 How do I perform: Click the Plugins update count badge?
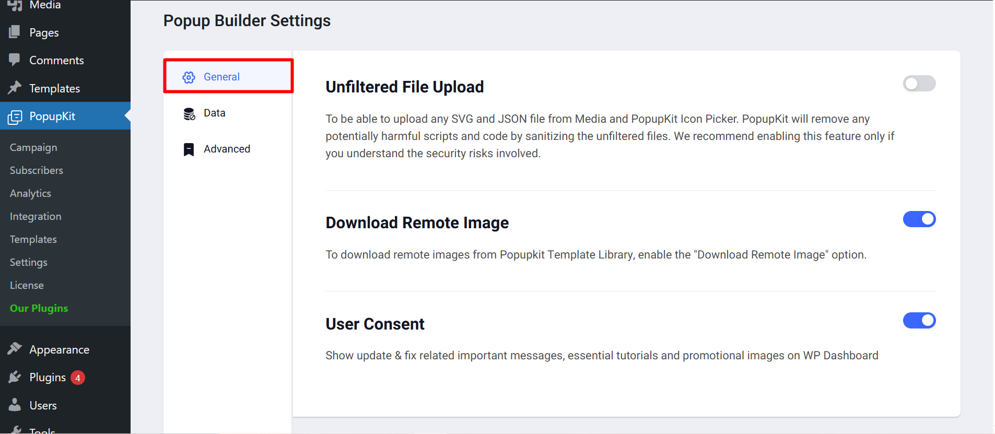[x=78, y=378]
